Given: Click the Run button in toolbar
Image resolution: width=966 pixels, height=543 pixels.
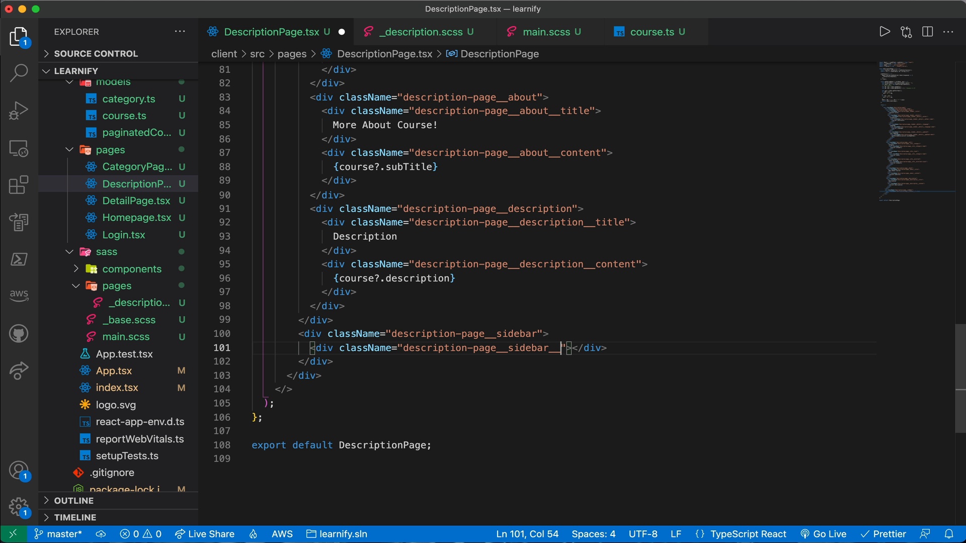Looking at the screenshot, I should [x=884, y=32].
